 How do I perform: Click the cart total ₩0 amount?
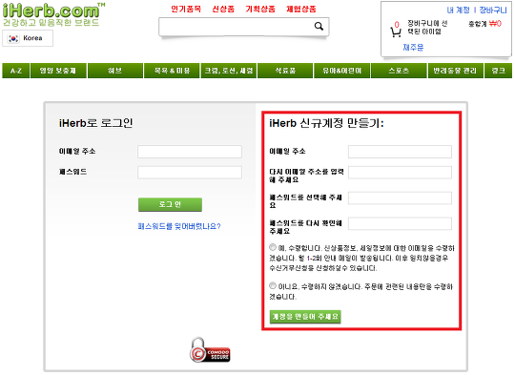(495, 23)
